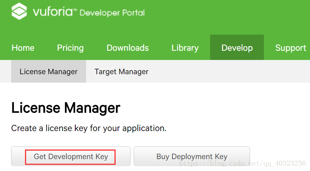Screen dimensions: 310x171
Task: Click the Get Development Key button
Action: tap(71, 156)
